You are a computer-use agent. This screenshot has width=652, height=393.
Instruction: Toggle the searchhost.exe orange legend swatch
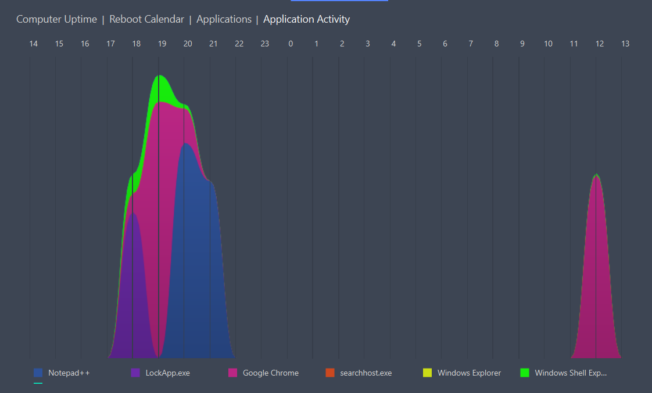coord(330,373)
